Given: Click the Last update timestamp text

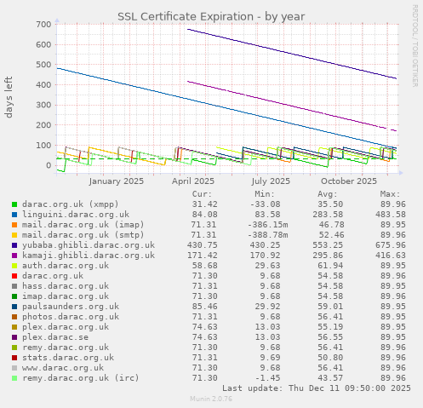Looking at the screenshot, I should click(317, 388).
